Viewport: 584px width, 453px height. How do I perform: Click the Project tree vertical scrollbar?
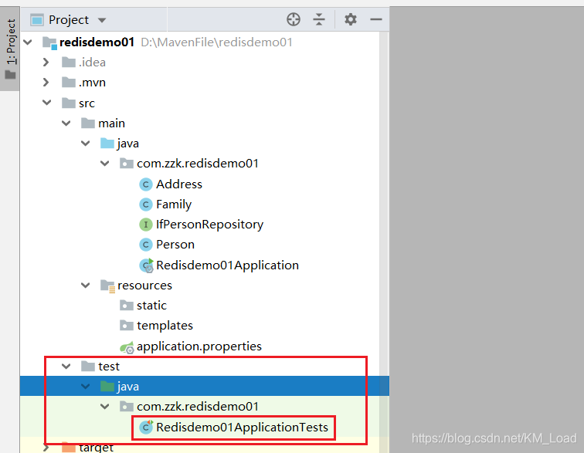384,242
